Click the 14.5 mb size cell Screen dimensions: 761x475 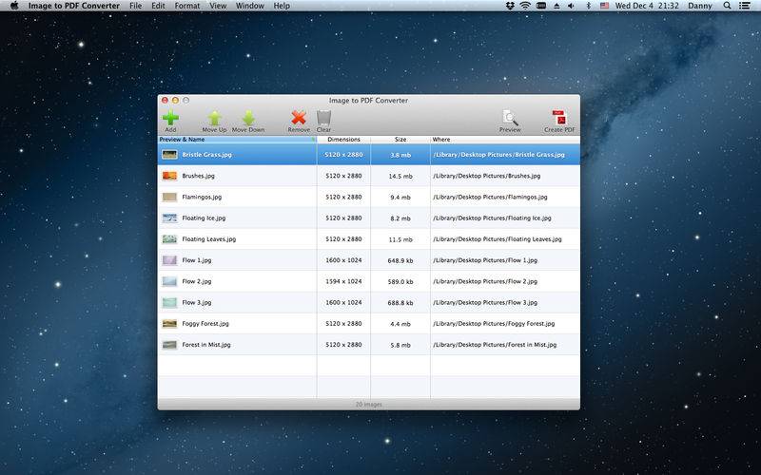click(x=400, y=176)
